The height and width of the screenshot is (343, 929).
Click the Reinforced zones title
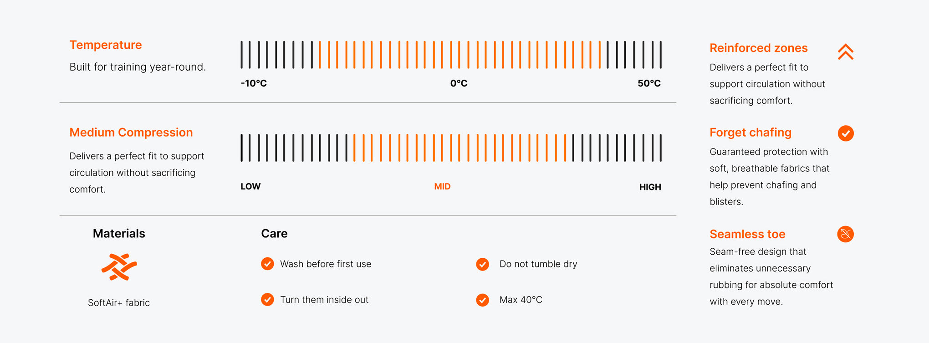[x=759, y=48]
